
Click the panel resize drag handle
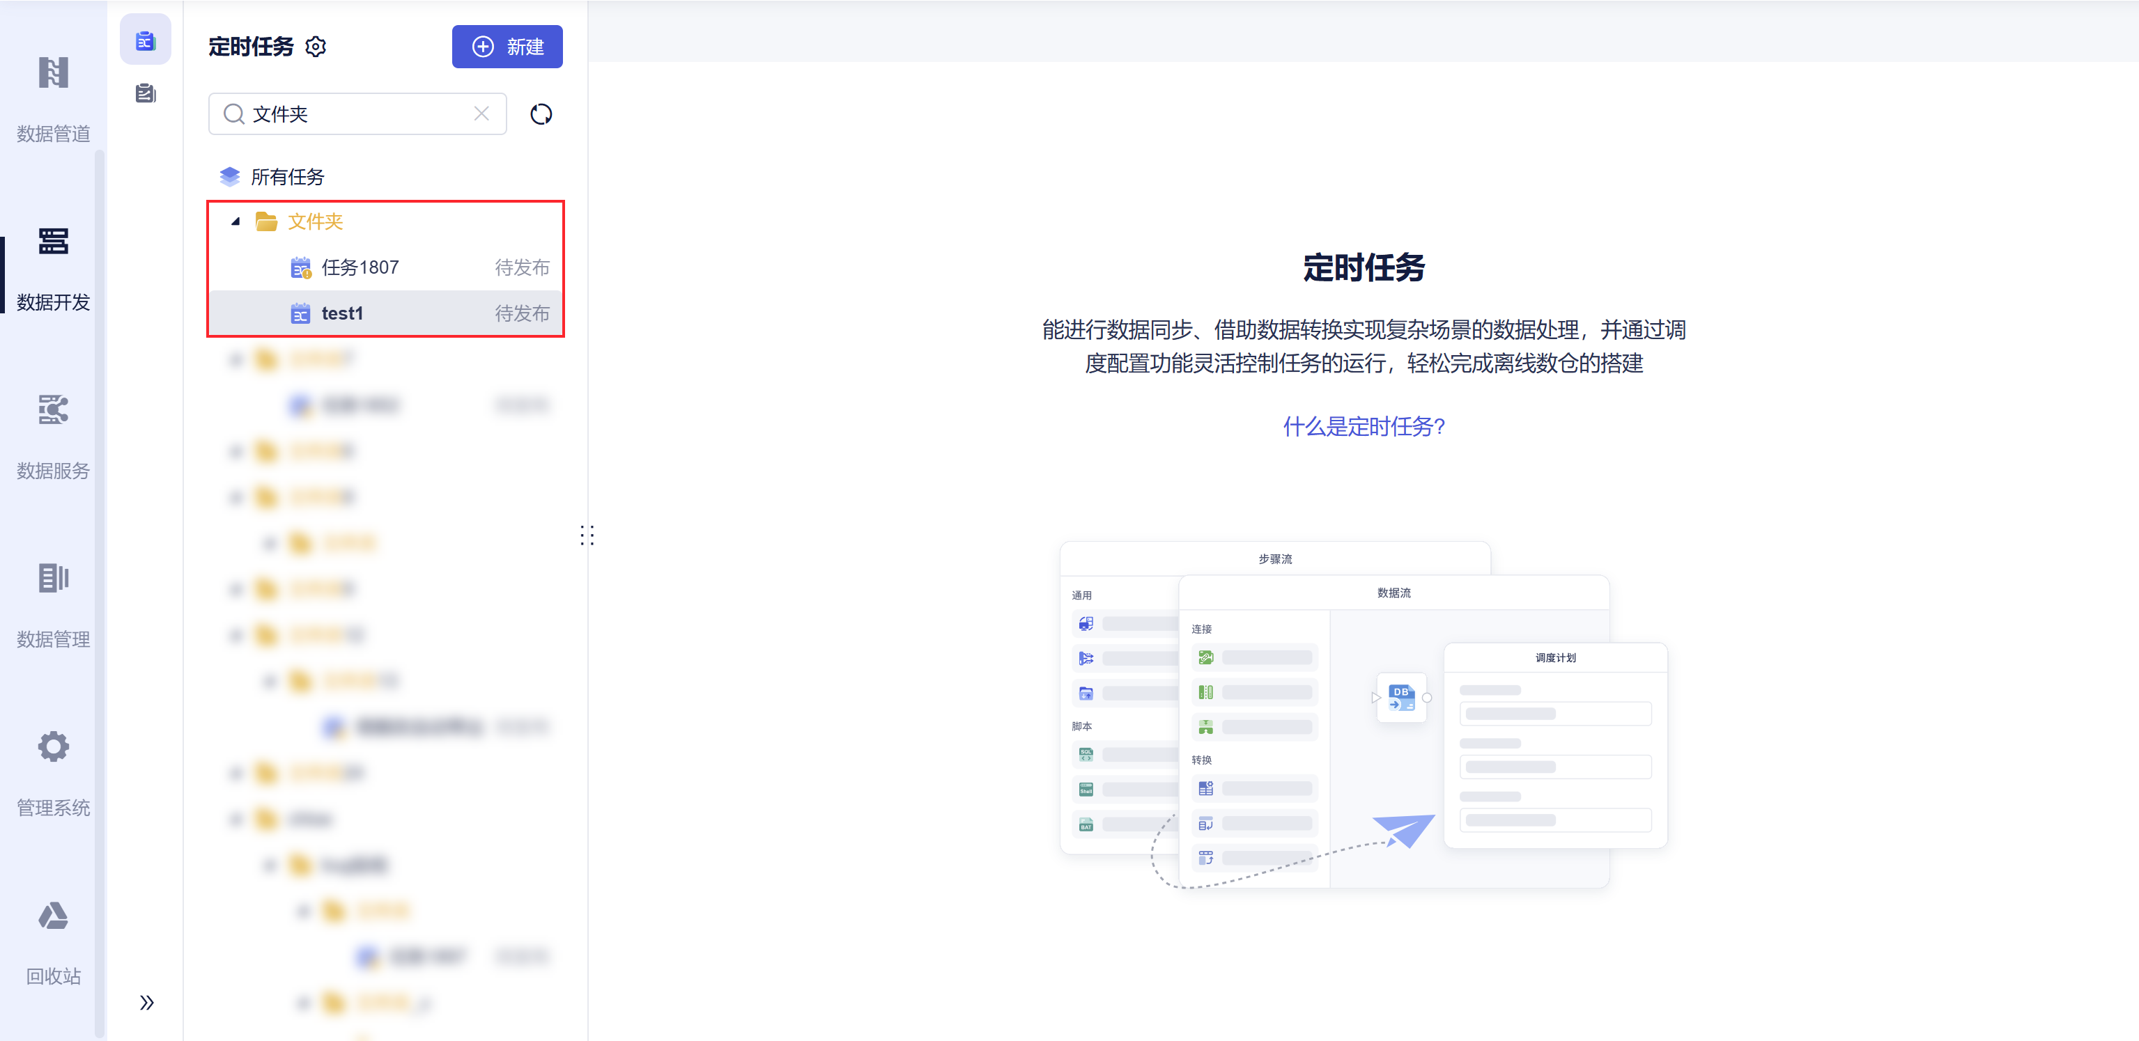[587, 535]
